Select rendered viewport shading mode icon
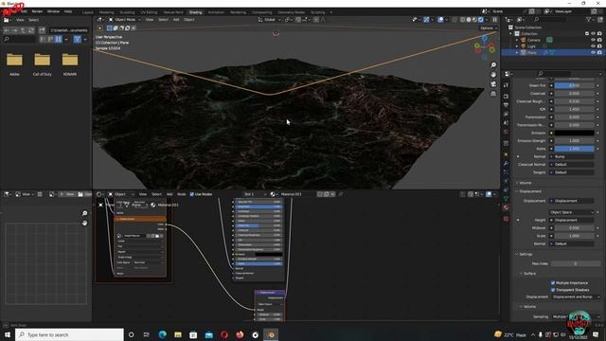606x341 pixels. pos(481,20)
